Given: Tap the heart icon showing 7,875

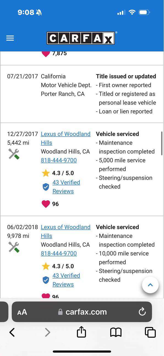Looking at the screenshot, I should click(x=46, y=53).
